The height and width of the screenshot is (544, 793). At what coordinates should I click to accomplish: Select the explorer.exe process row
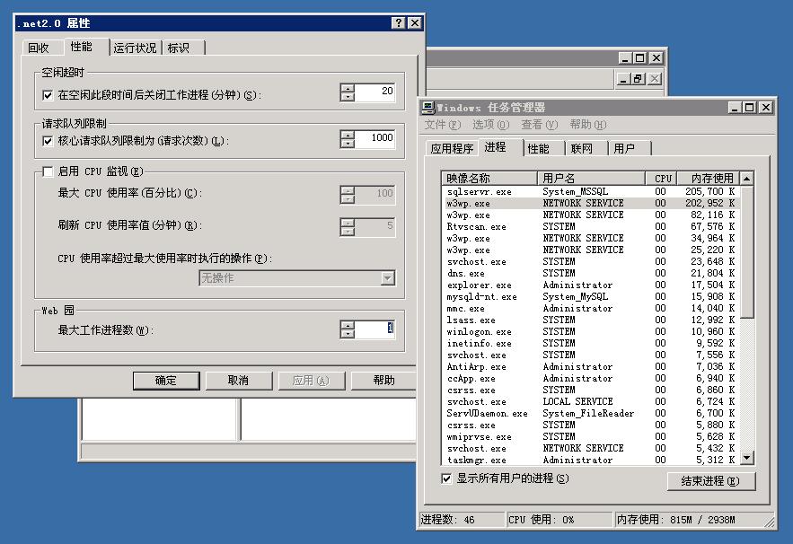coord(591,285)
